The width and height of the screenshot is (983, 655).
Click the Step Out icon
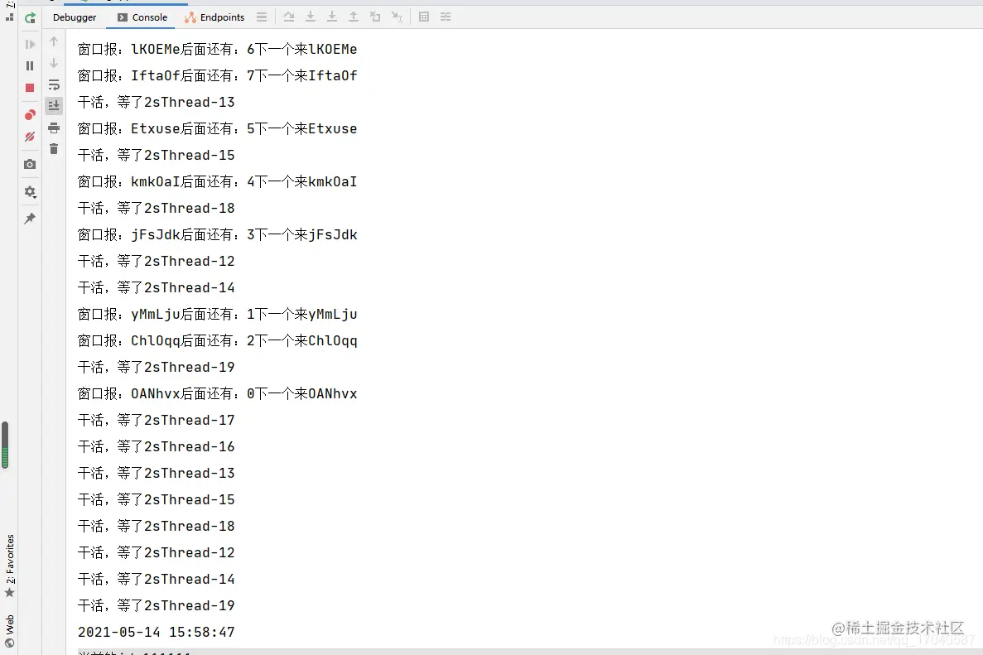(354, 17)
